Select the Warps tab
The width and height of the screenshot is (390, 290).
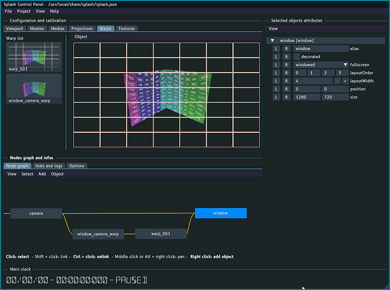coord(105,28)
